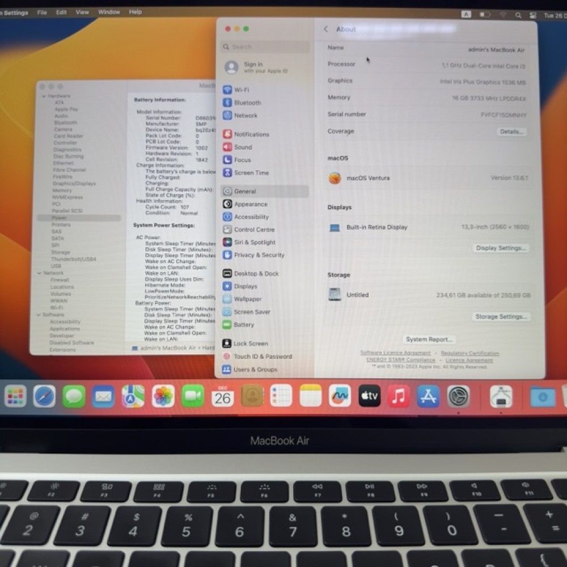Select Power in System Information sidebar
The height and width of the screenshot is (567, 567).
click(79, 218)
